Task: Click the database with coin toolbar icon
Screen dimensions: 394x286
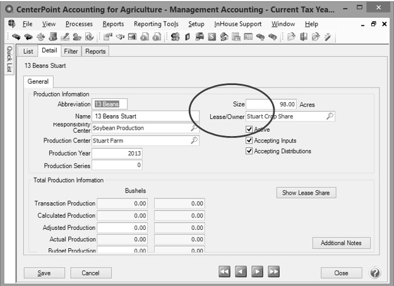Action: (53, 37)
